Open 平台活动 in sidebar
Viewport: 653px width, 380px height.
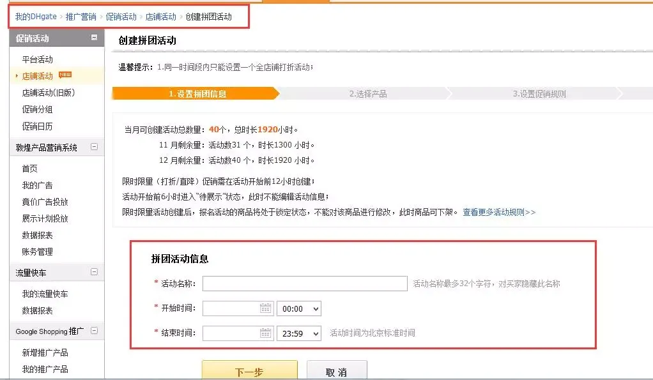38,59
